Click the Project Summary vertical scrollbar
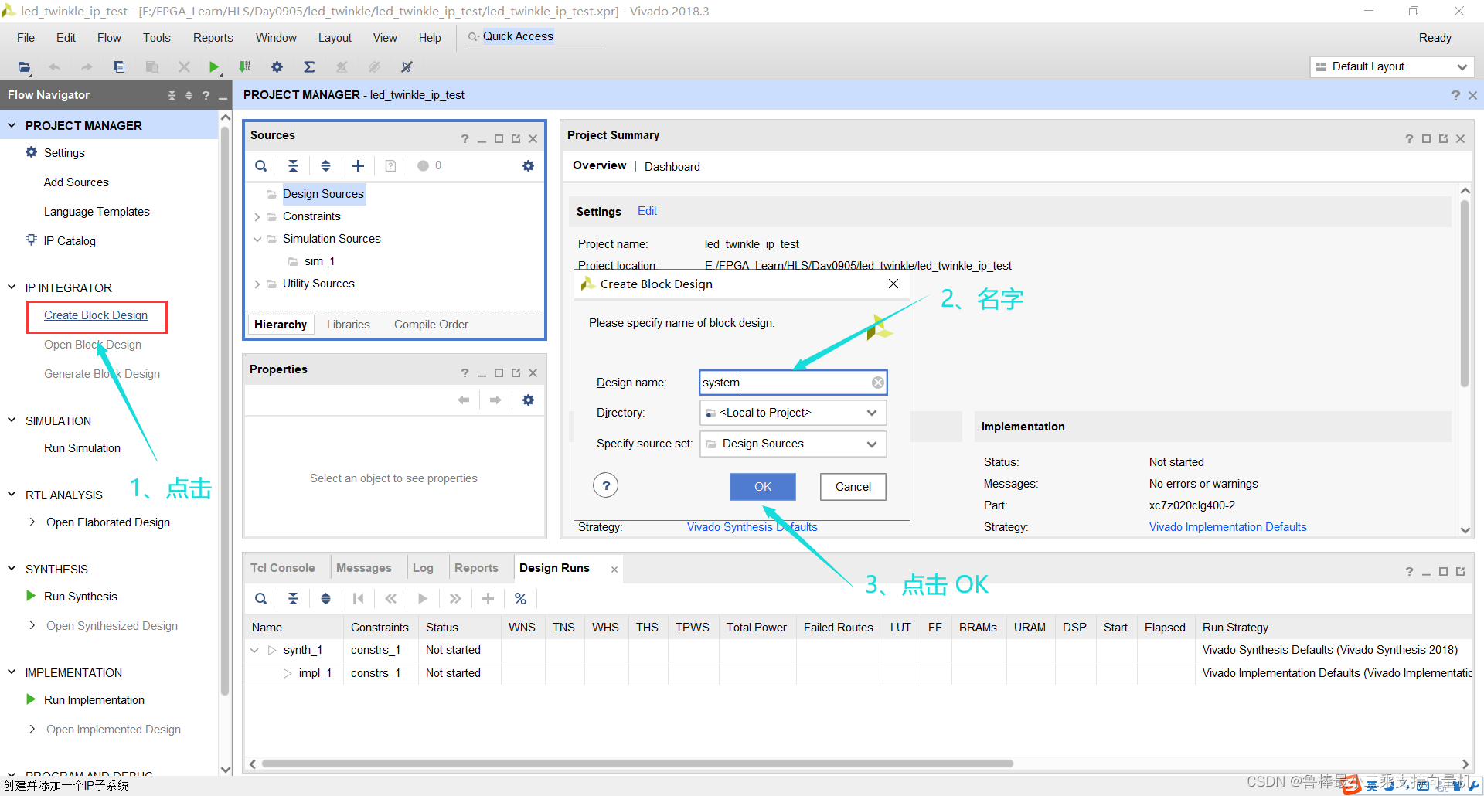The image size is (1484, 796). click(1465, 294)
